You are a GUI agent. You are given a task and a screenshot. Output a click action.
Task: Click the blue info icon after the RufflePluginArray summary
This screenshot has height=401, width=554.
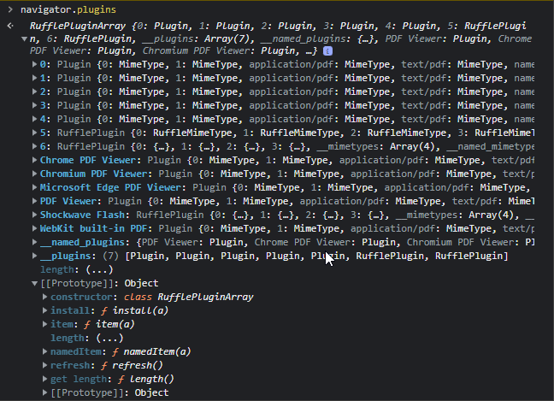coord(327,51)
